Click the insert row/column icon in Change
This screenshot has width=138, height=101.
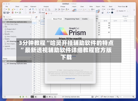click(56, 9)
